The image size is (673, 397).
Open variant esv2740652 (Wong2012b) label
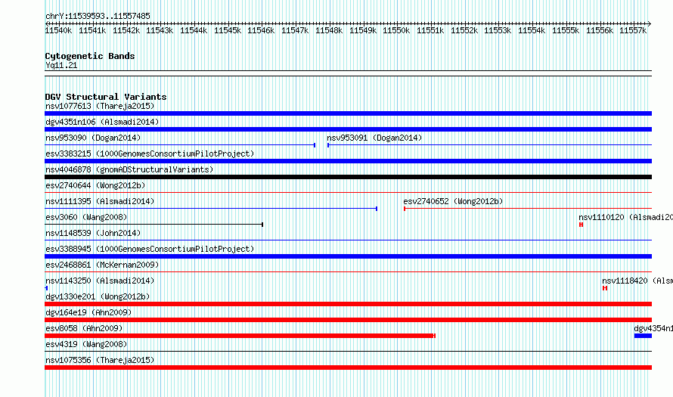point(453,201)
